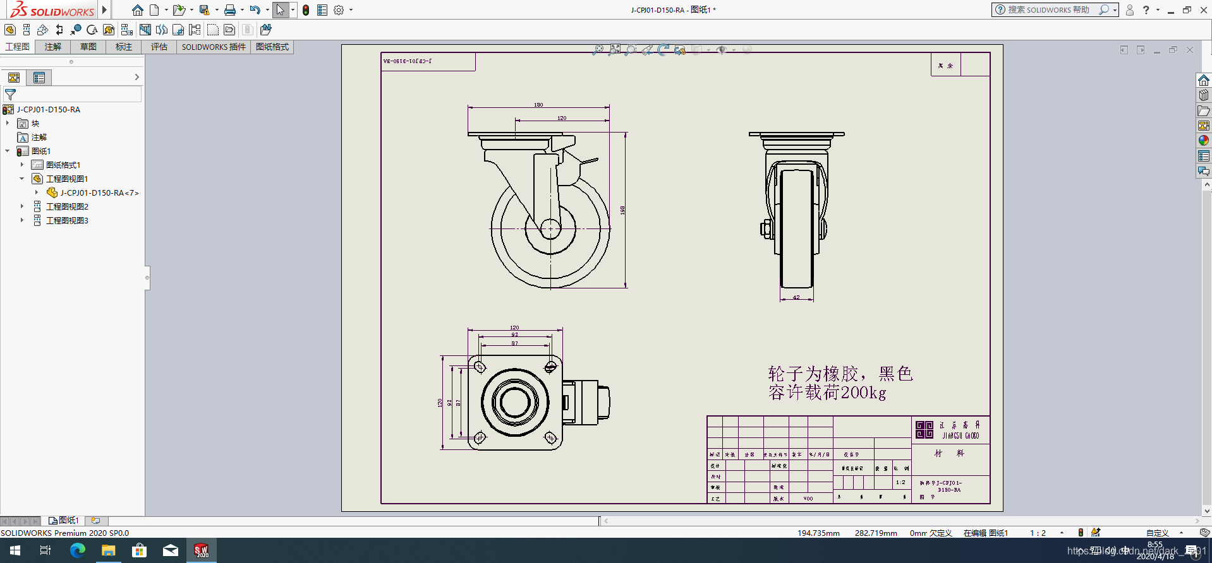Insert a Model View
This screenshot has height=563, width=1212.
point(10,30)
